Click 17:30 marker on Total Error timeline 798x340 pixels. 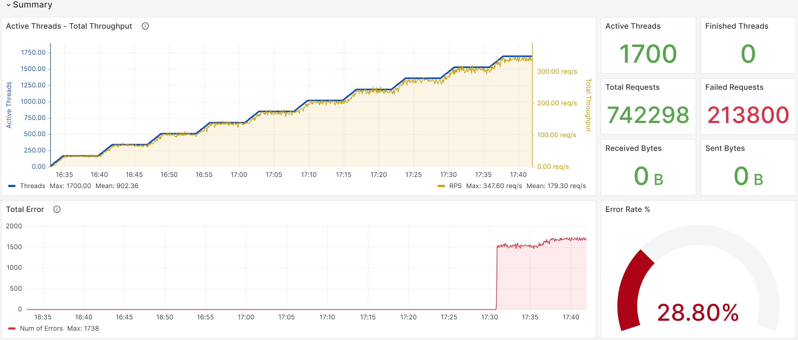[489, 317]
